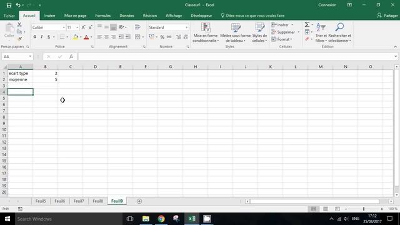Open the Name Box A4 dropdown

30,57
